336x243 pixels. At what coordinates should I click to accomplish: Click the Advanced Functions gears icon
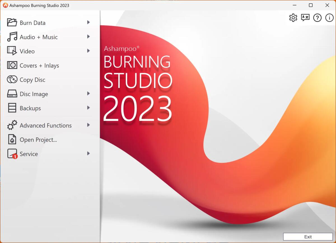(x=11, y=125)
